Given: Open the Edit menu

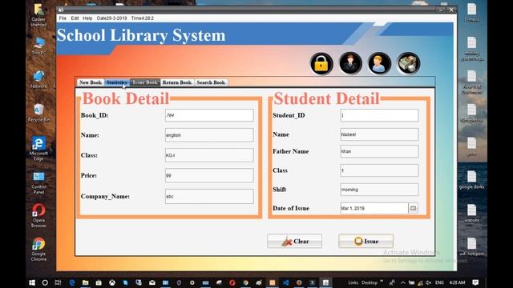Looking at the screenshot, I should pos(75,18).
